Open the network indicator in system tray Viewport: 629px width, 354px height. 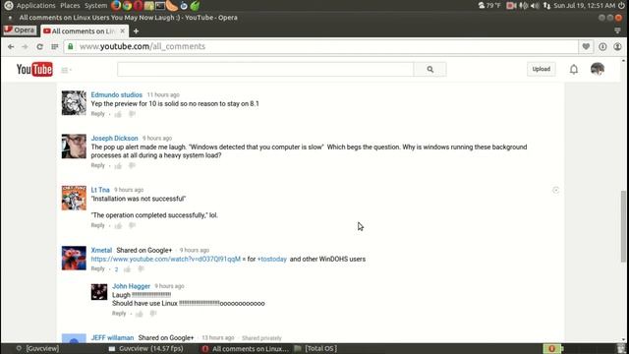click(546, 6)
